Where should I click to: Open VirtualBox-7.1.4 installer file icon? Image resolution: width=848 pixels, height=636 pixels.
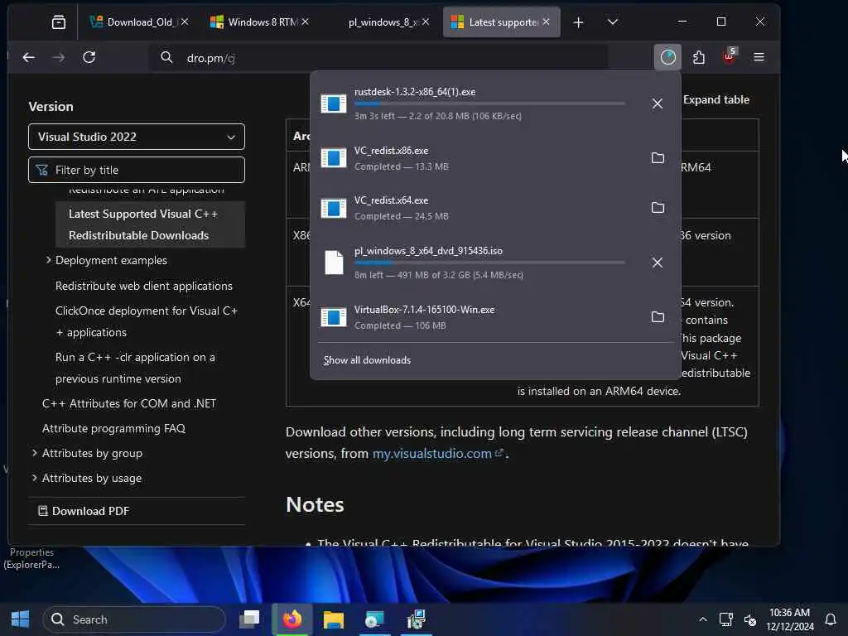333,317
